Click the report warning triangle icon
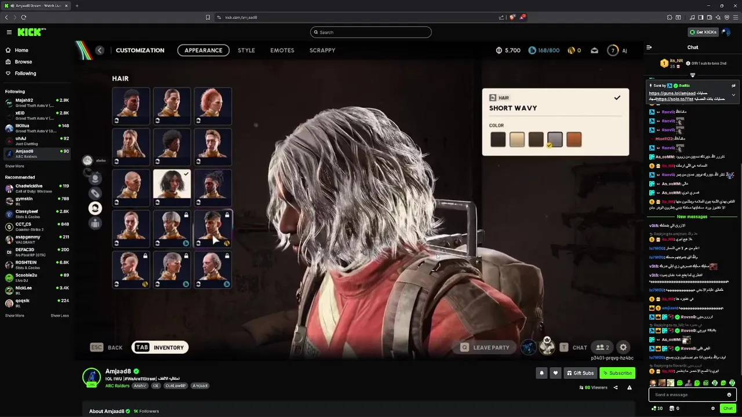 [629, 387]
